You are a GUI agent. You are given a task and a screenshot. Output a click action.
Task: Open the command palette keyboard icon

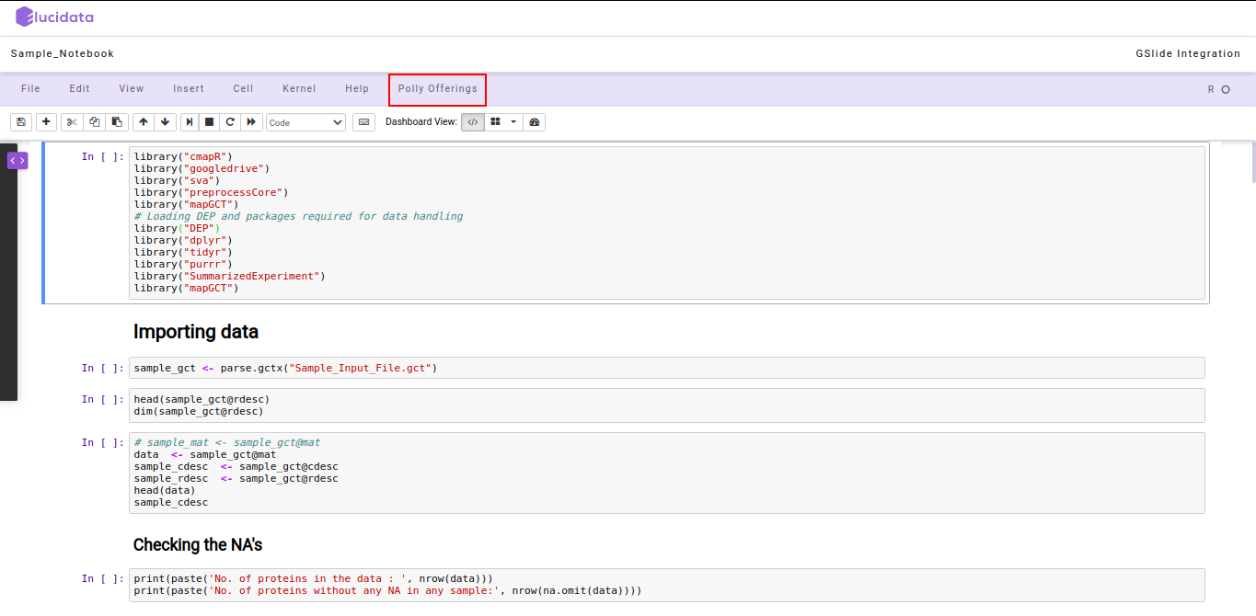coord(363,121)
